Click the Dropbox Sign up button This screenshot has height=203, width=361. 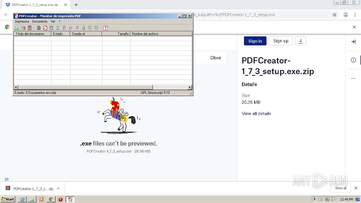tap(281, 41)
